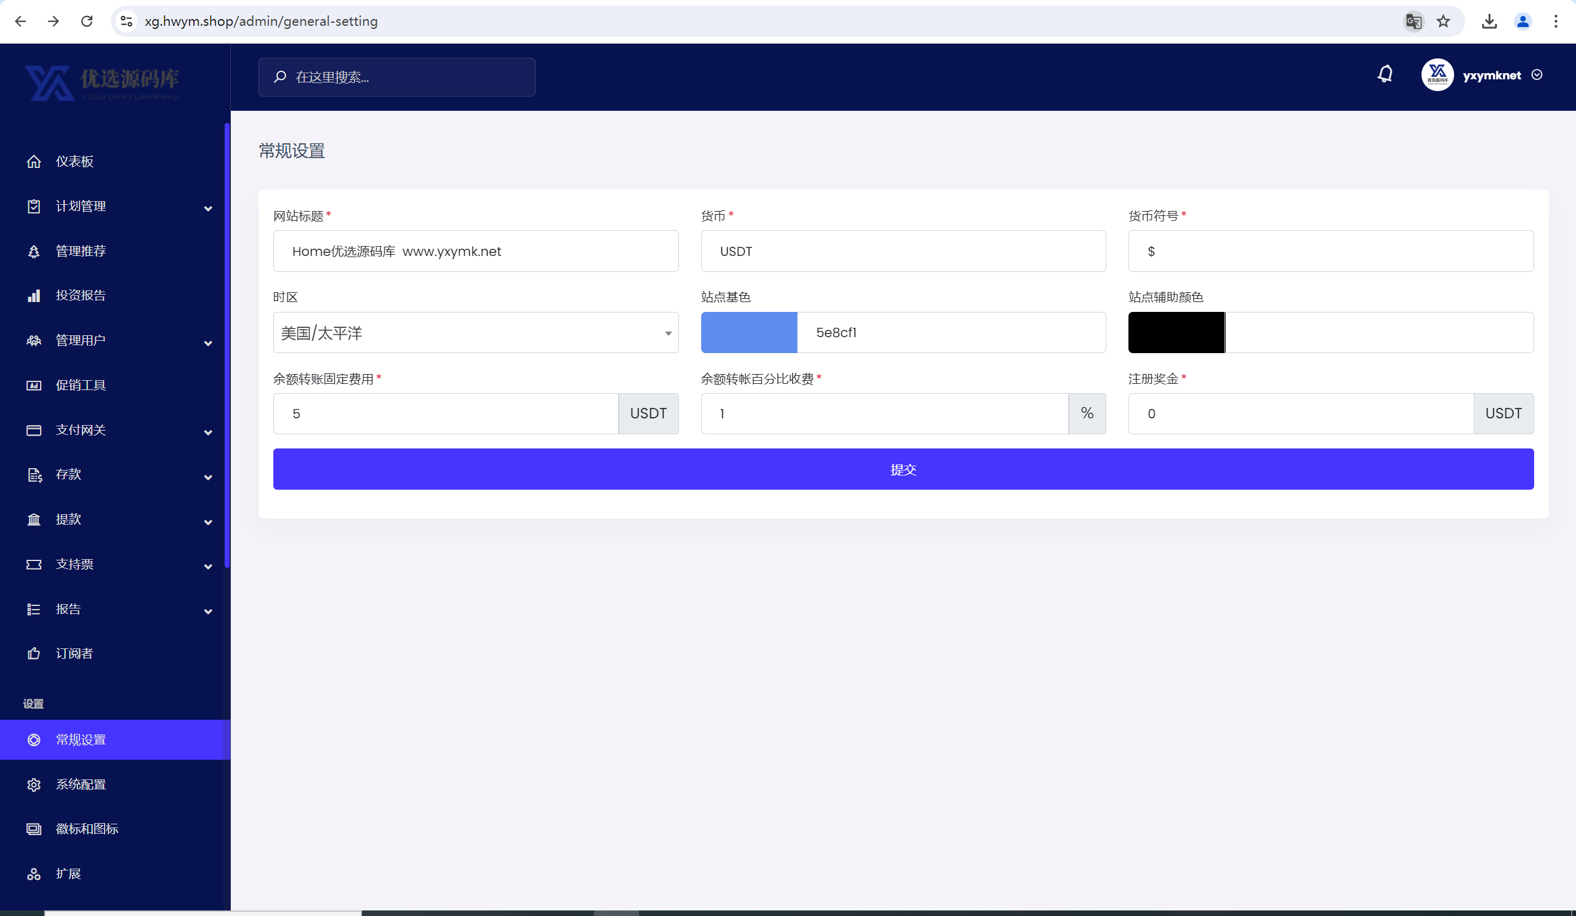This screenshot has width=1576, height=916.
Task: Submit the form with 提交 button
Action: (903, 469)
